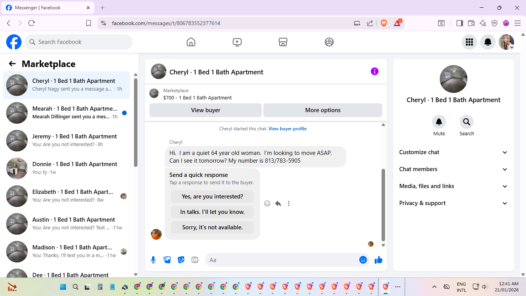The width and height of the screenshot is (526, 296).
Task: Open the Donnie conversation in the list
Action: 66,168
